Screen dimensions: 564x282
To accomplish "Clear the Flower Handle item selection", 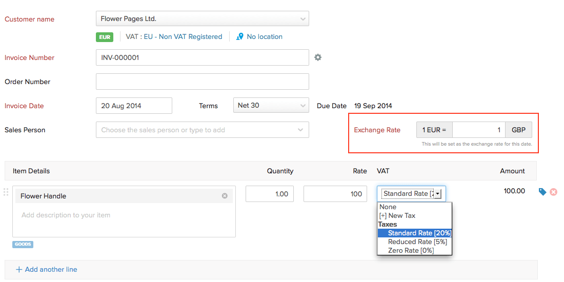I will (x=225, y=196).
